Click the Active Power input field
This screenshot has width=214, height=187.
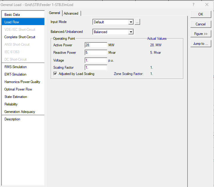96,45
